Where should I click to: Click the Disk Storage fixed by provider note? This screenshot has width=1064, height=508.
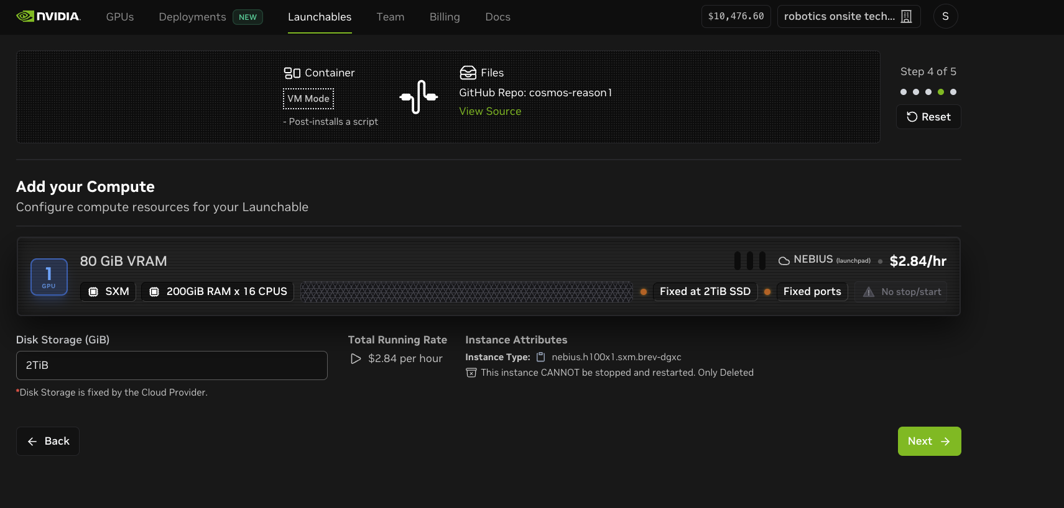tap(112, 392)
